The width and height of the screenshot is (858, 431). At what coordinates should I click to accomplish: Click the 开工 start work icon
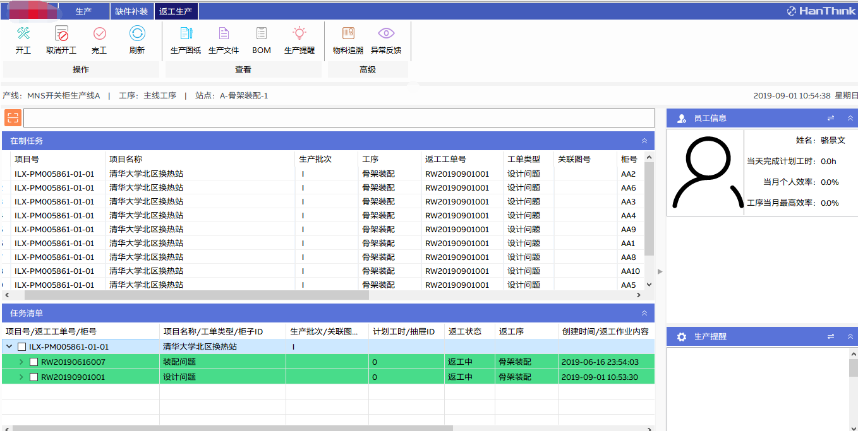coord(23,34)
